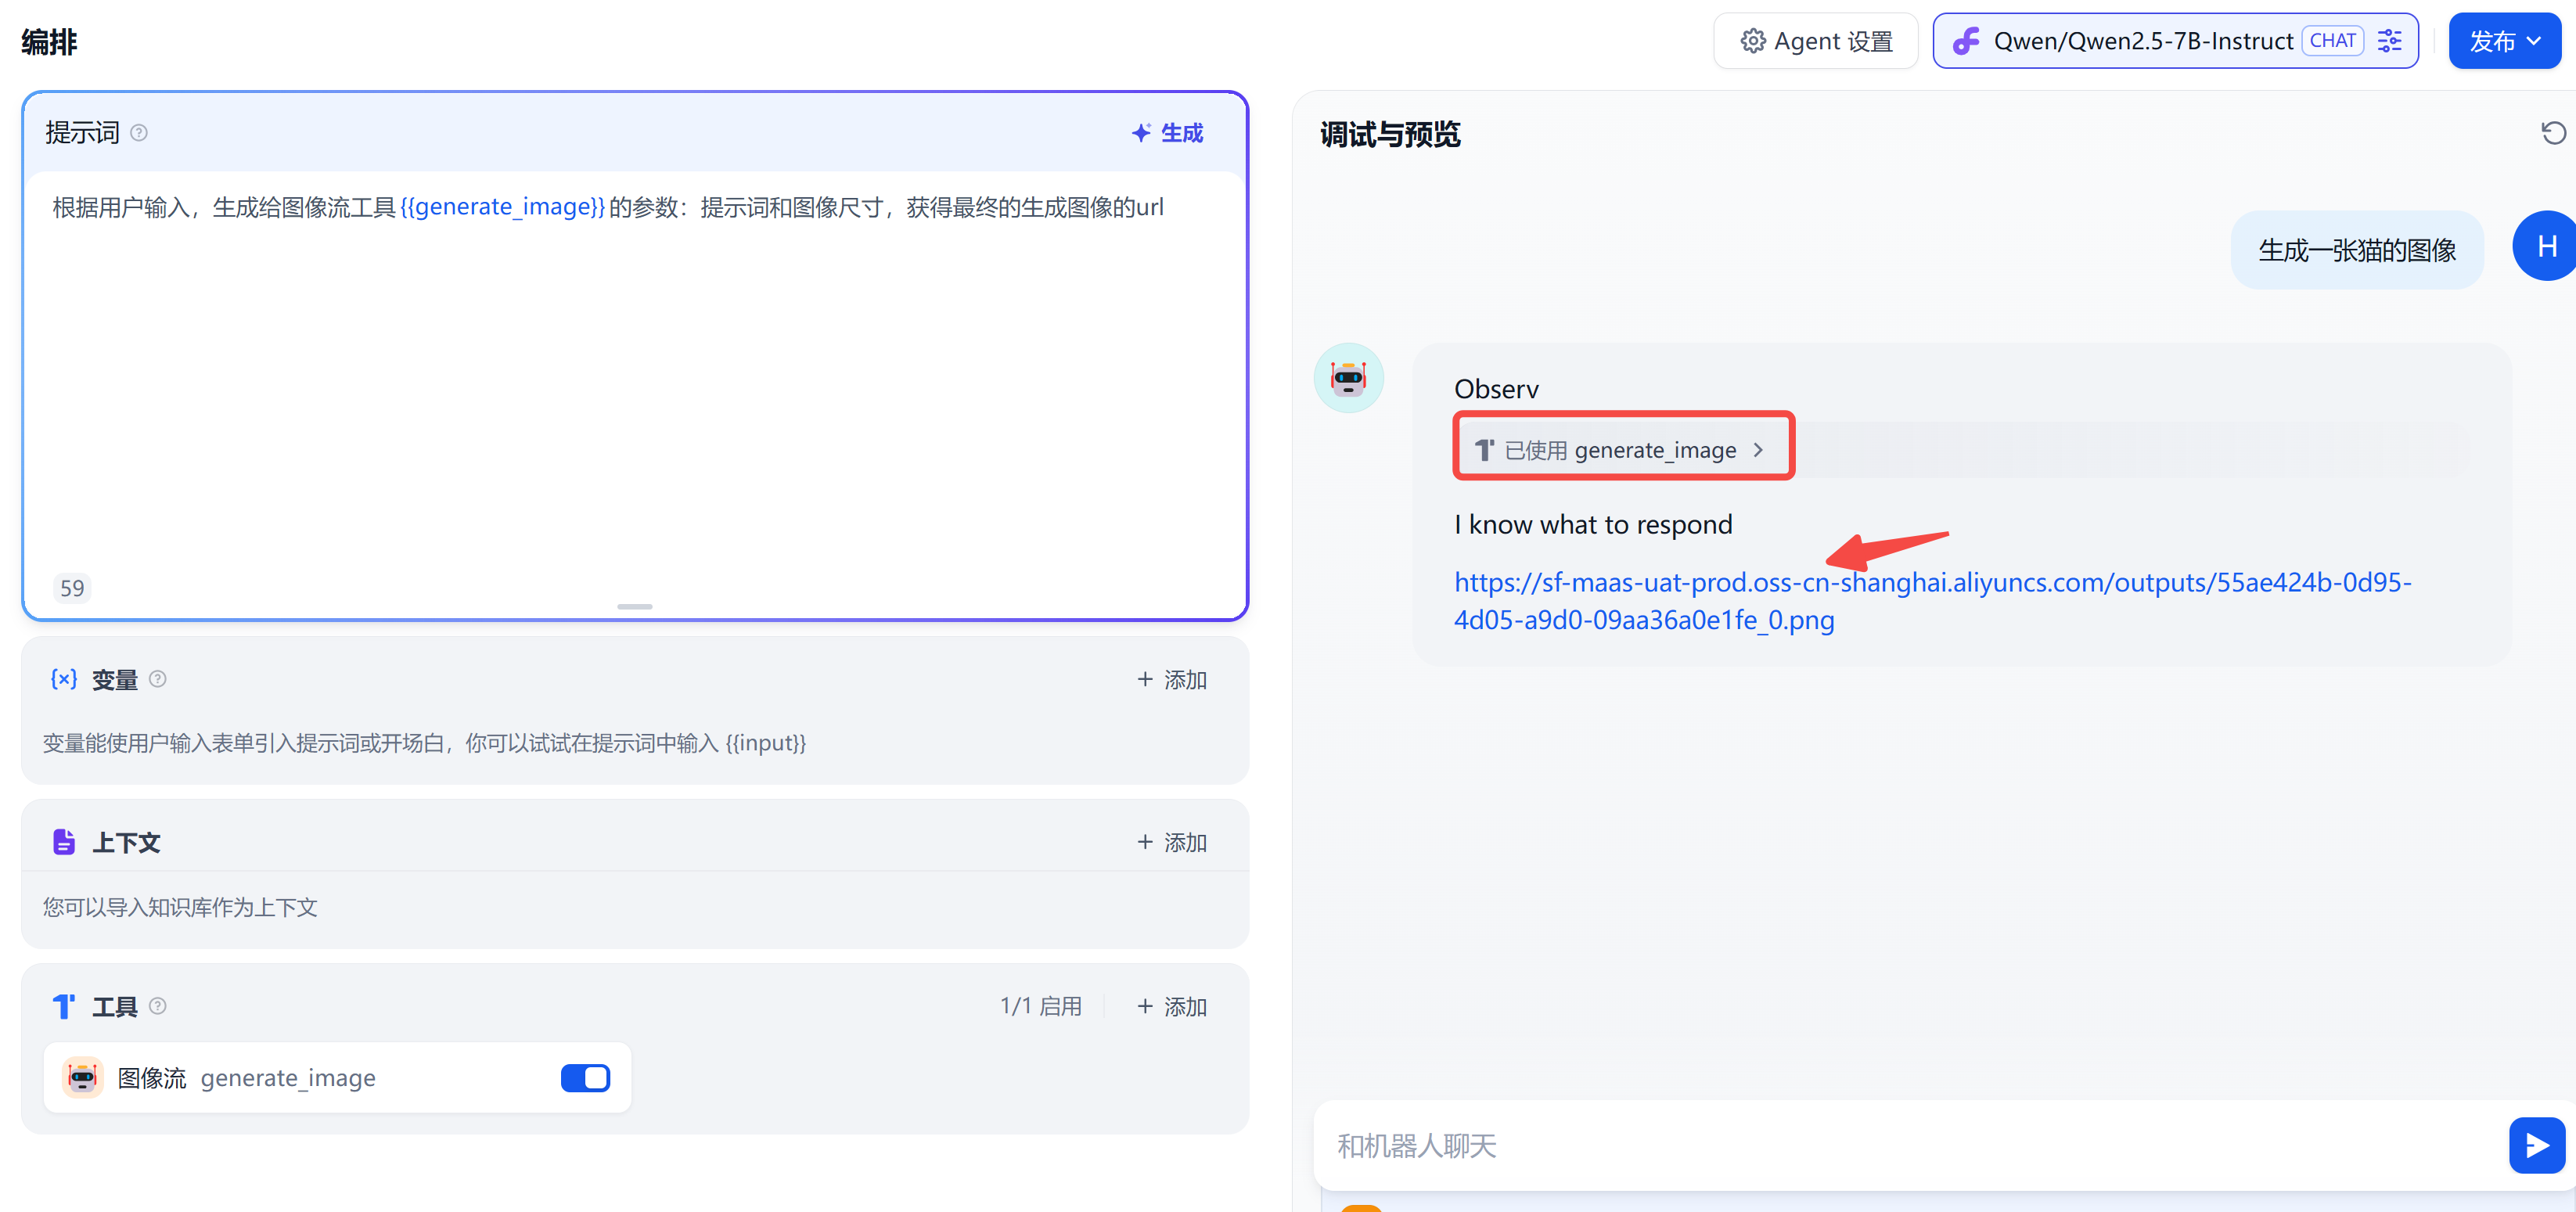Image resolution: width=2576 pixels, height=1212 pixels.
Task: Click the send message arrow icon
Action: point(2536,1145)
